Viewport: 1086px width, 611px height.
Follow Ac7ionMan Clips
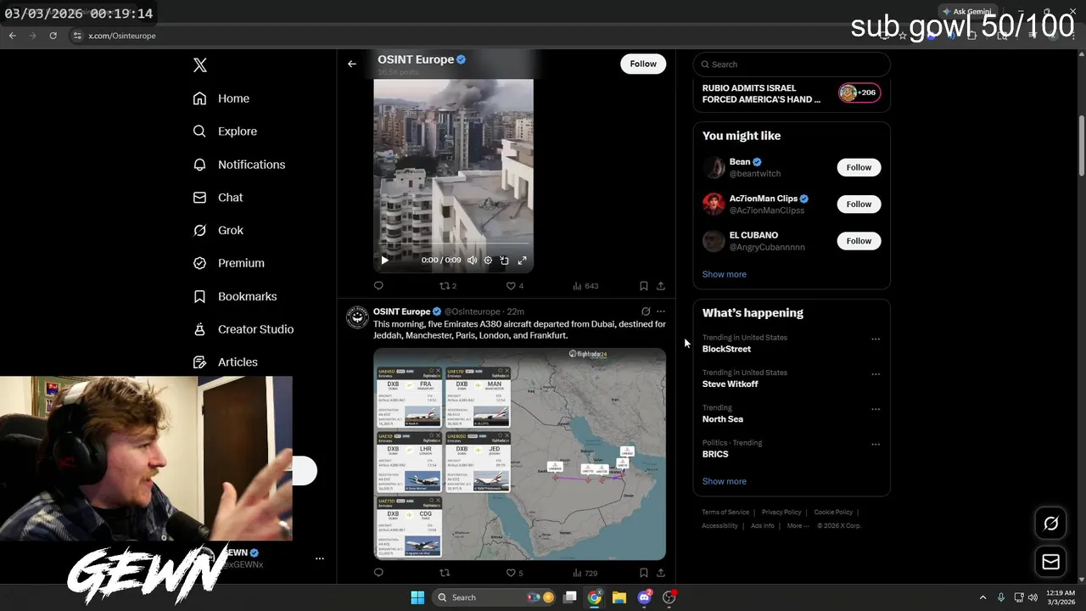(x=859, y=204)
